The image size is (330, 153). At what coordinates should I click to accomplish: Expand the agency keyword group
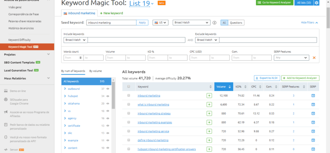point(65,118)
